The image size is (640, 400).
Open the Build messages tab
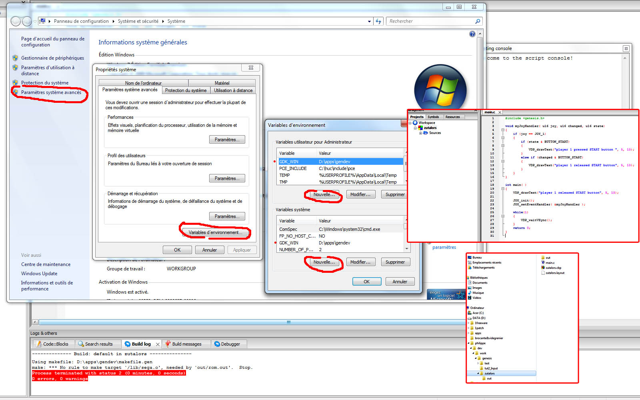click(186, 344)
